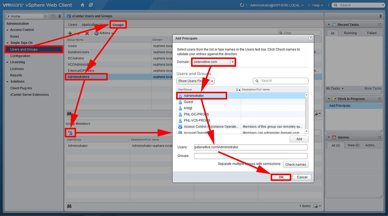Open Configuration under Single Sign-On

[20, 56]
